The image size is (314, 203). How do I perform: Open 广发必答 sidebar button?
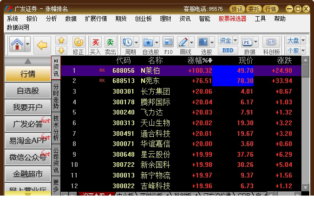28,124
